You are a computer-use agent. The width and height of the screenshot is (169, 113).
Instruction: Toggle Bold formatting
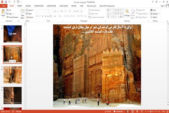click(x=37, y=16)
